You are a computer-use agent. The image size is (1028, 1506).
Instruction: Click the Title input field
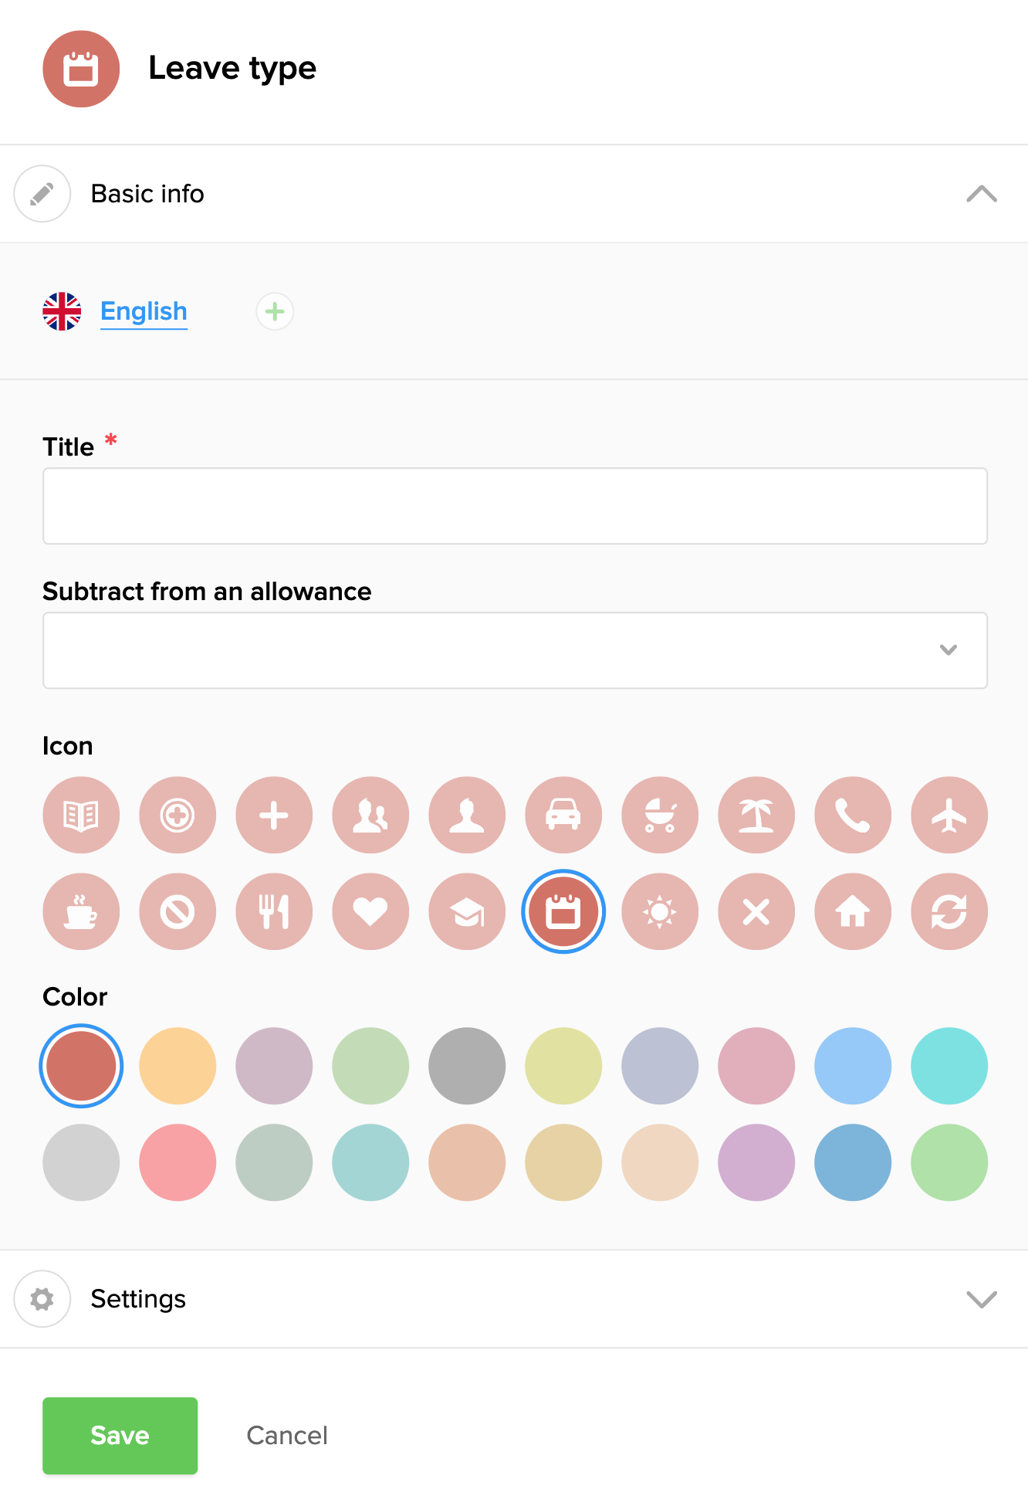[x=515, y=506]
